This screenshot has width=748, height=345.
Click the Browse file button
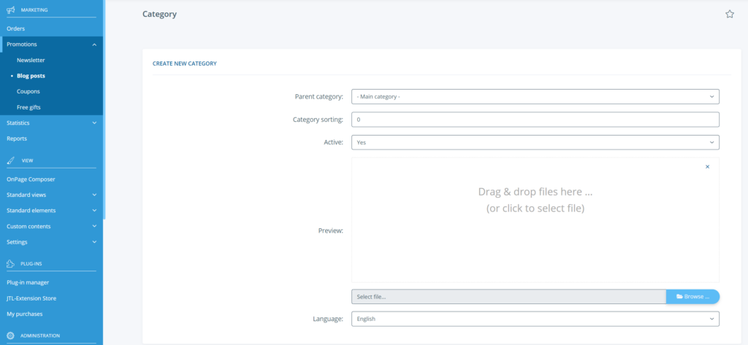(692, 297)
